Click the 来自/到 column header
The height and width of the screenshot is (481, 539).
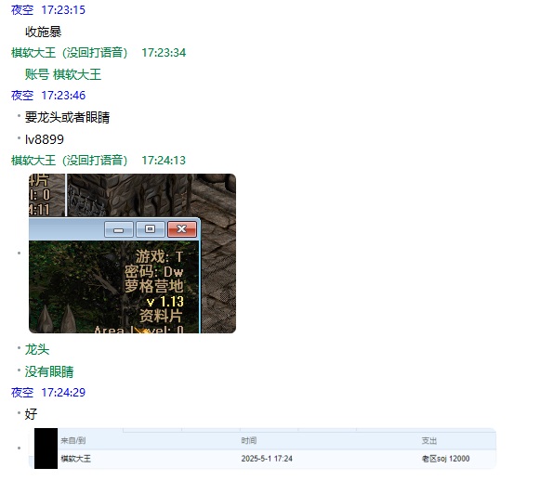click(x=72, y=440)
